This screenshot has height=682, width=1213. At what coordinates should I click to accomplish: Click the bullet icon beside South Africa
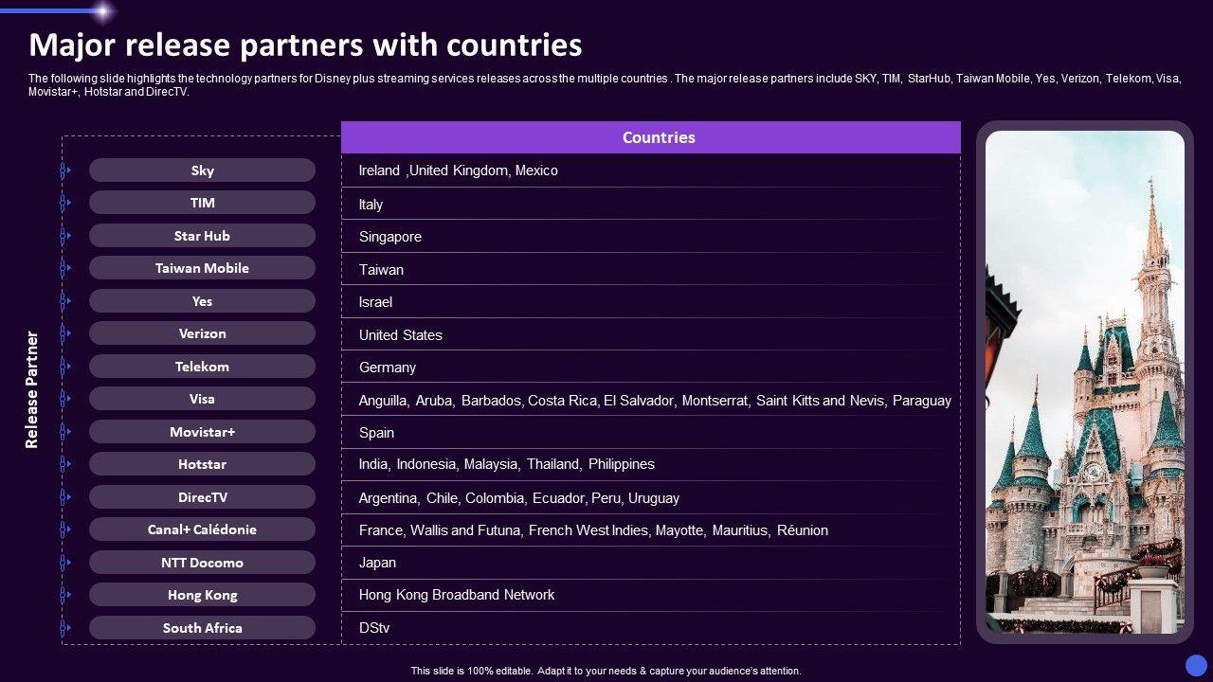[64, 628]
